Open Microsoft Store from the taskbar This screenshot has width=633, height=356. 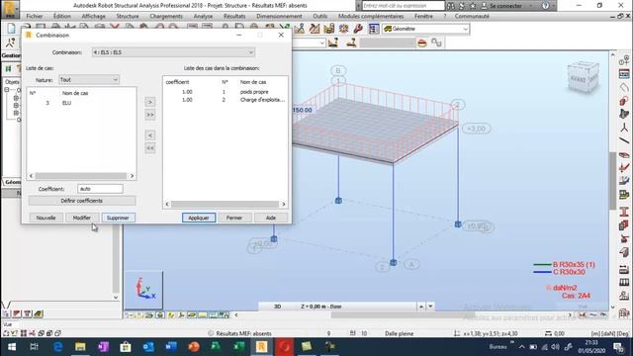[126, 347]
